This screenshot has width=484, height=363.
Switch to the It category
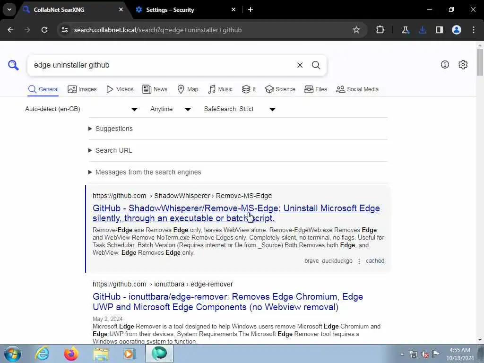tap(249, 89)
